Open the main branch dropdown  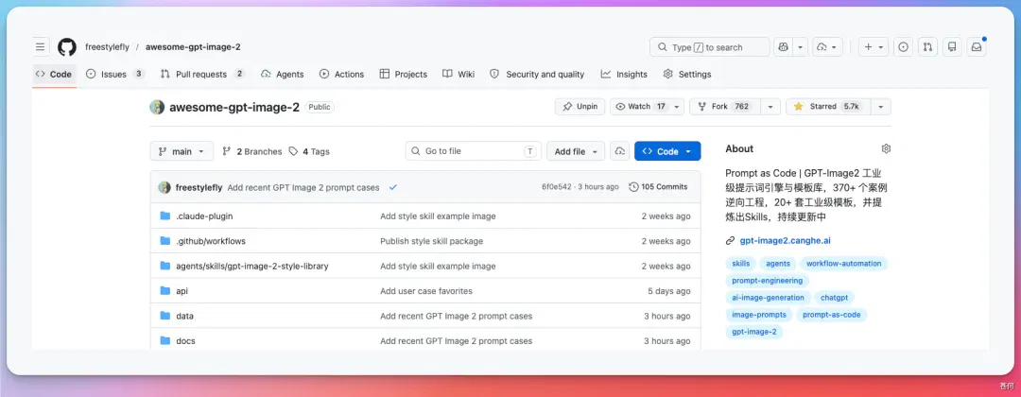pyautogui.click(x=182, y=151)
